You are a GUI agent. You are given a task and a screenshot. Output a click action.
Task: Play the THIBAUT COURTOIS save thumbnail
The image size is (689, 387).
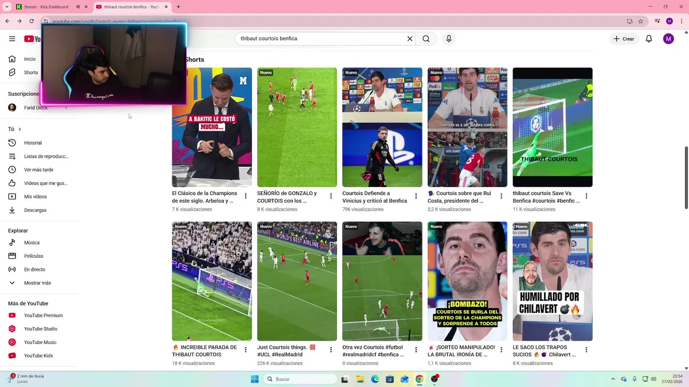click(x=552, y=127)
